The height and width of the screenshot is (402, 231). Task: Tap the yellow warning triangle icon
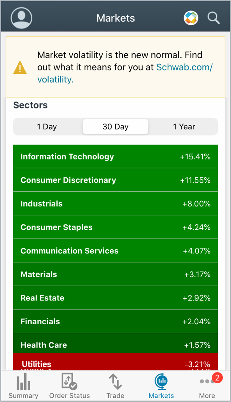(x=20, y=67)
